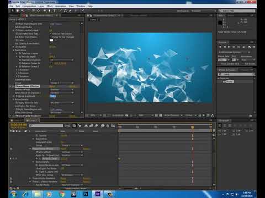Open the Effect menu
The image size is (265, 198).
point(50,6)
